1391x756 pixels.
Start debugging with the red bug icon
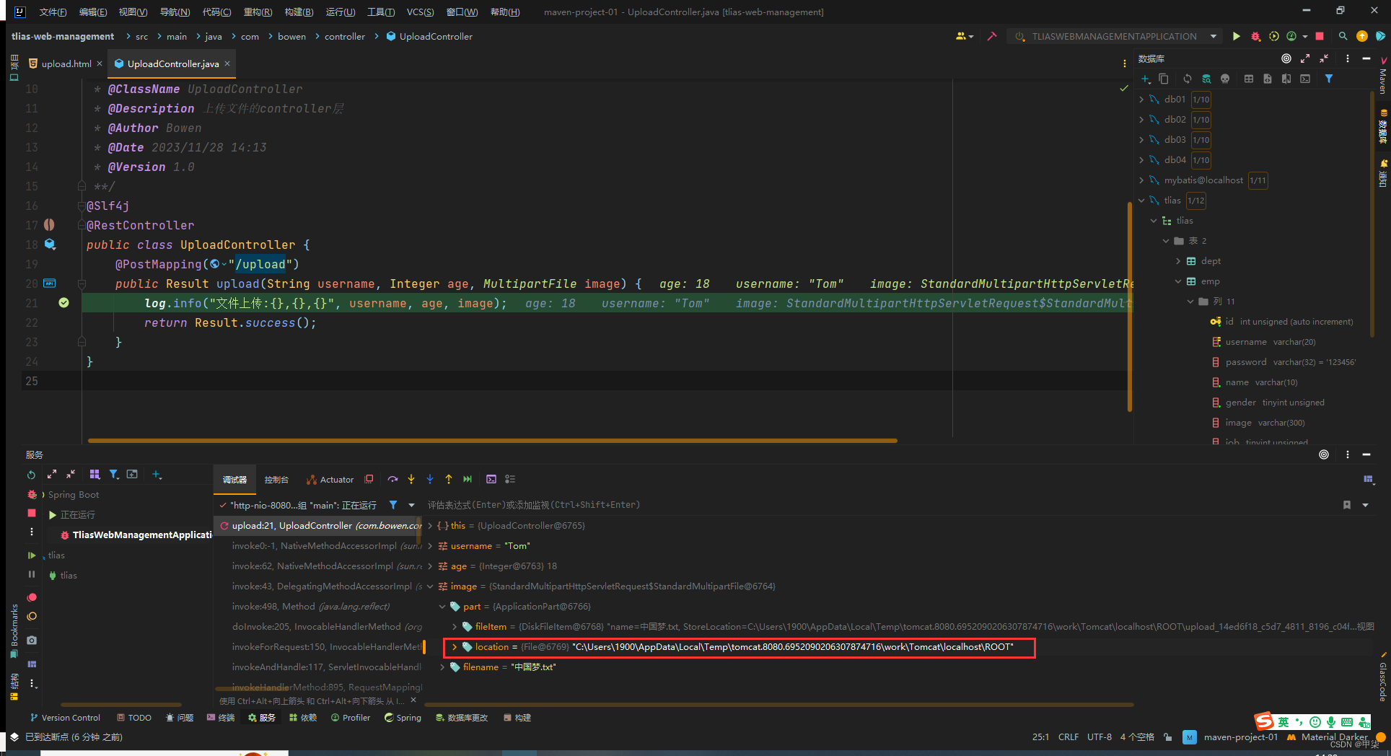point(1255,36)
